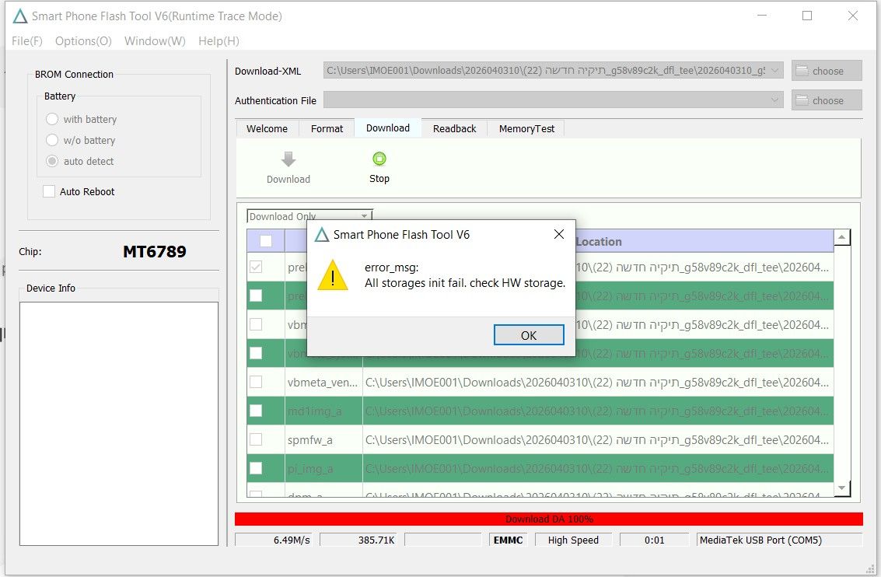This screenshot has height=577, width=881.
Task: Click the 0:01 elapsed time entry
Action: [654, 540]
